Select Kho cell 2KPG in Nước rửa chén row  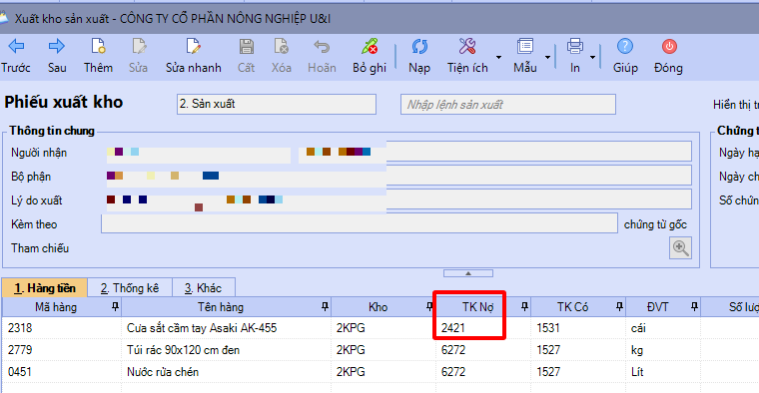click(383, 372)
